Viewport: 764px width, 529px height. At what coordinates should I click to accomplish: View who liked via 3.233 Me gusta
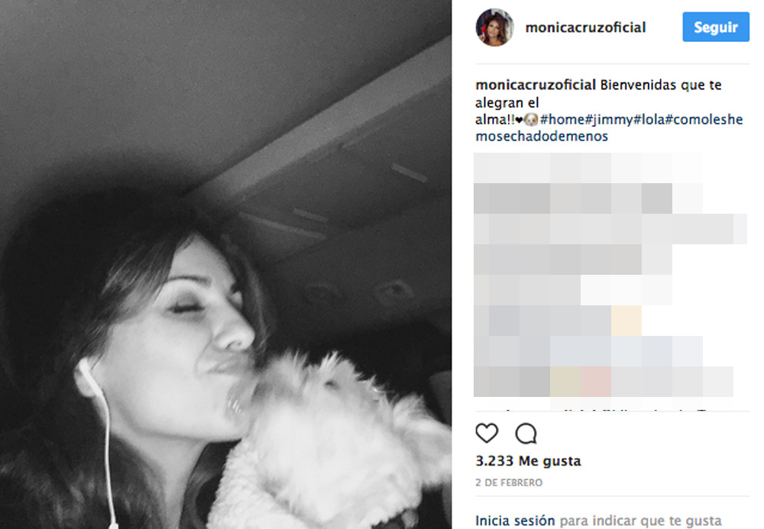[528, 461]
